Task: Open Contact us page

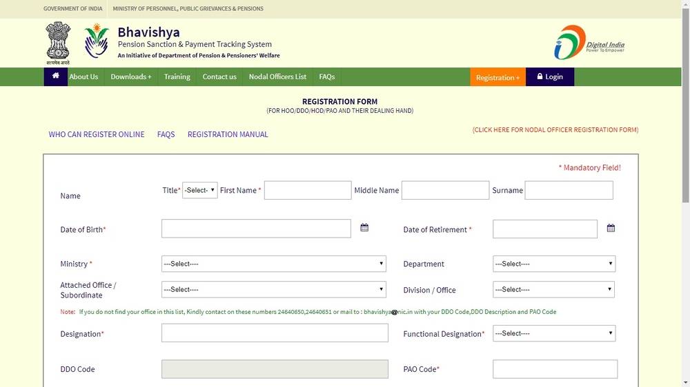Action: pos(219,76)
